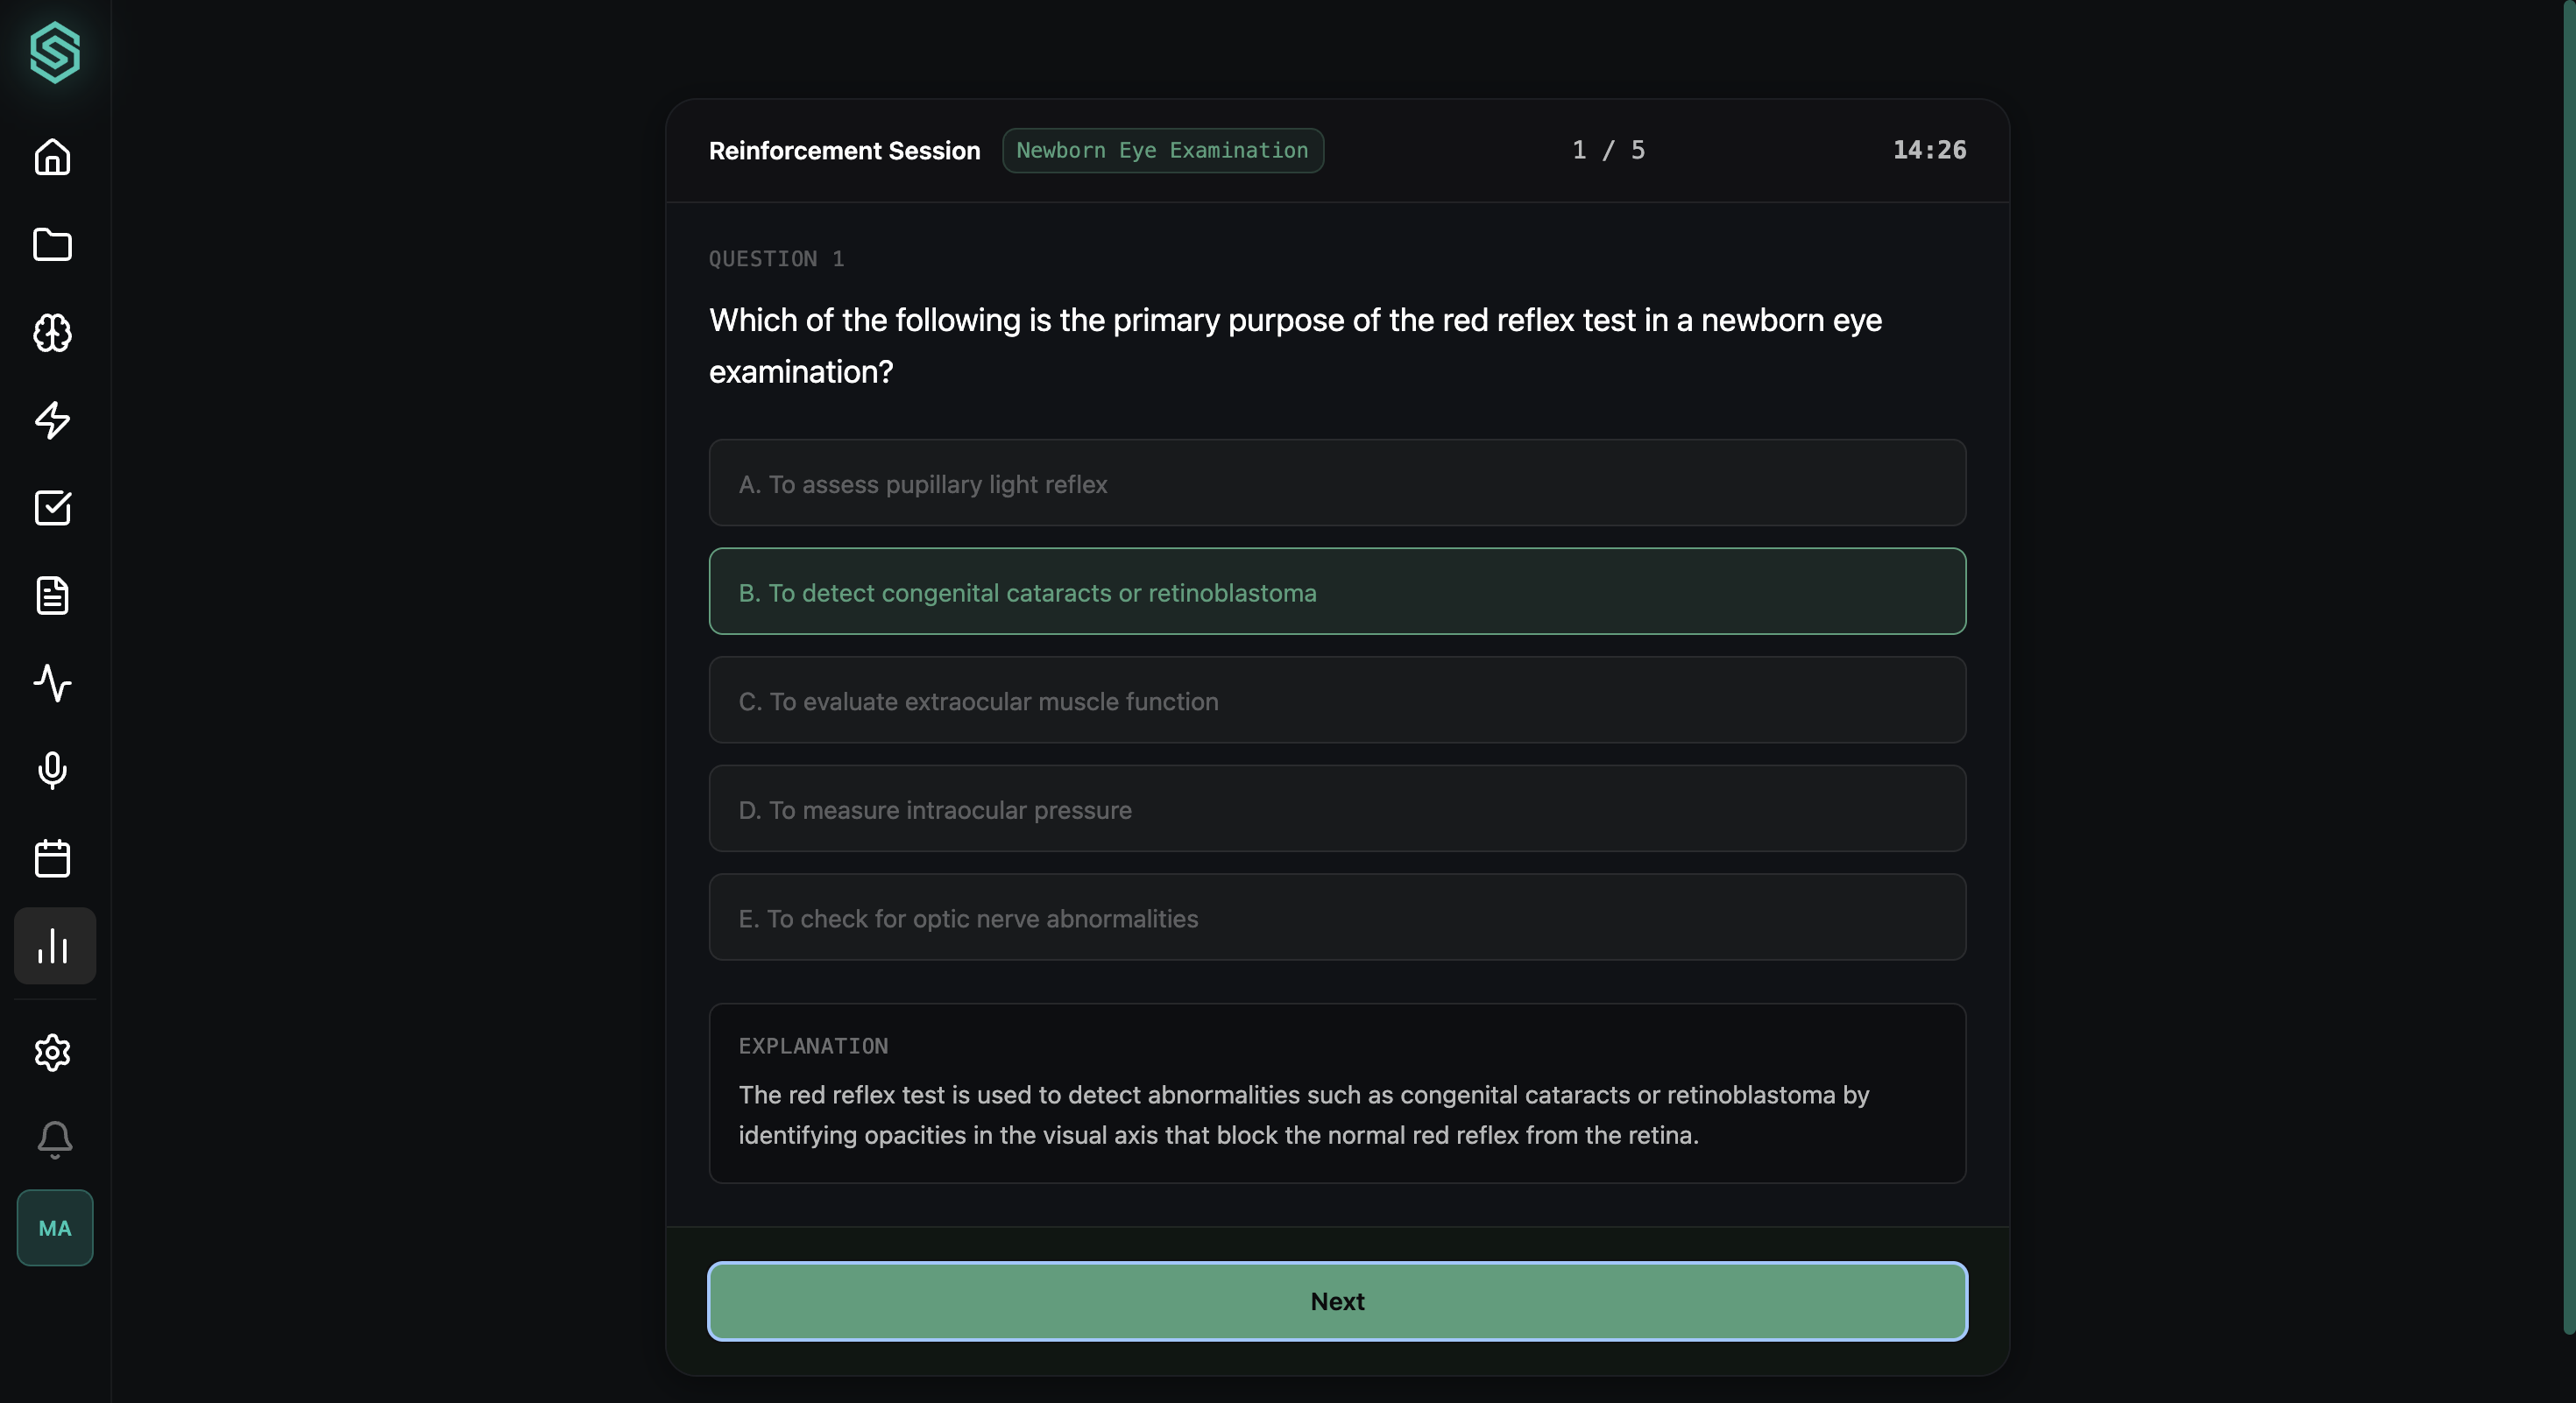Select answer B congenital cataracts option

click(x=1337, y=591)
